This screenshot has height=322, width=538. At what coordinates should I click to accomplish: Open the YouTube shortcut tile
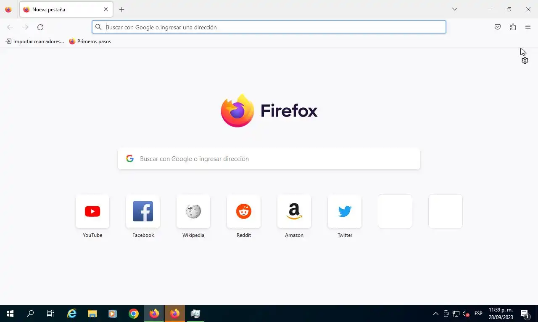92,211
